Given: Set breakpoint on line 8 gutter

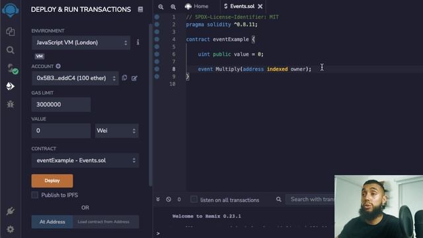Looking at the screenshot, I should (157, 69).
